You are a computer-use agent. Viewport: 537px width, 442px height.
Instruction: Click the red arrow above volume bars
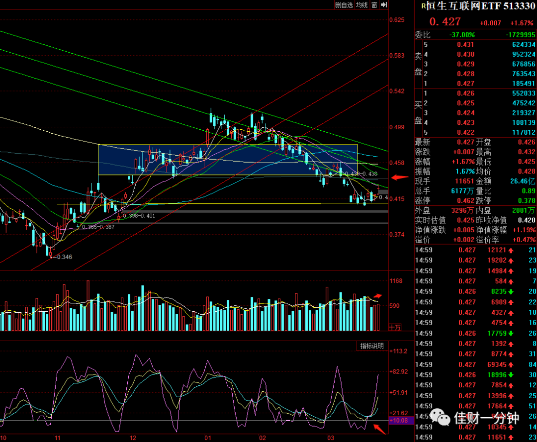click(377, 296)
